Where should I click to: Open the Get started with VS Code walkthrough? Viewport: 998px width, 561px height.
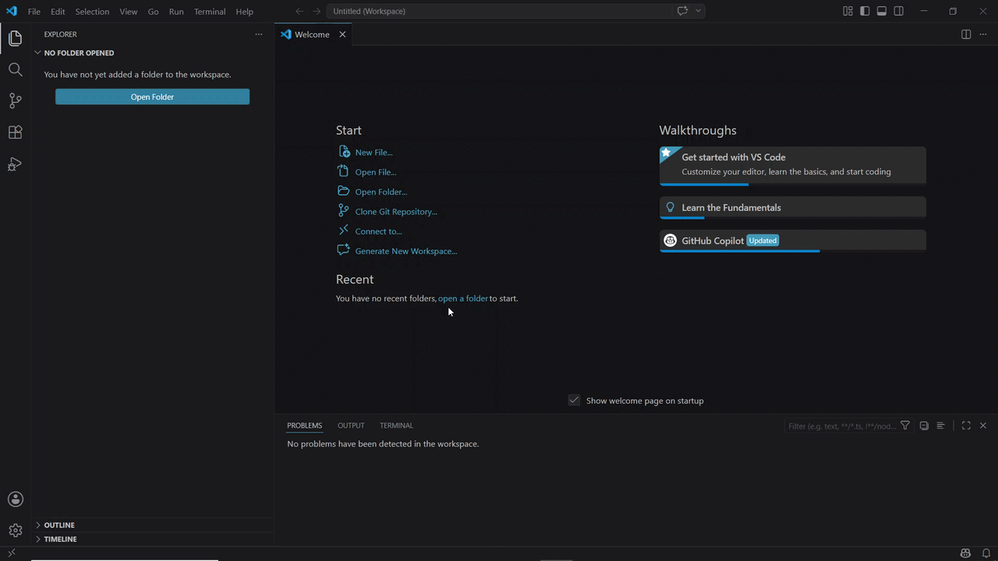point(793,165)
